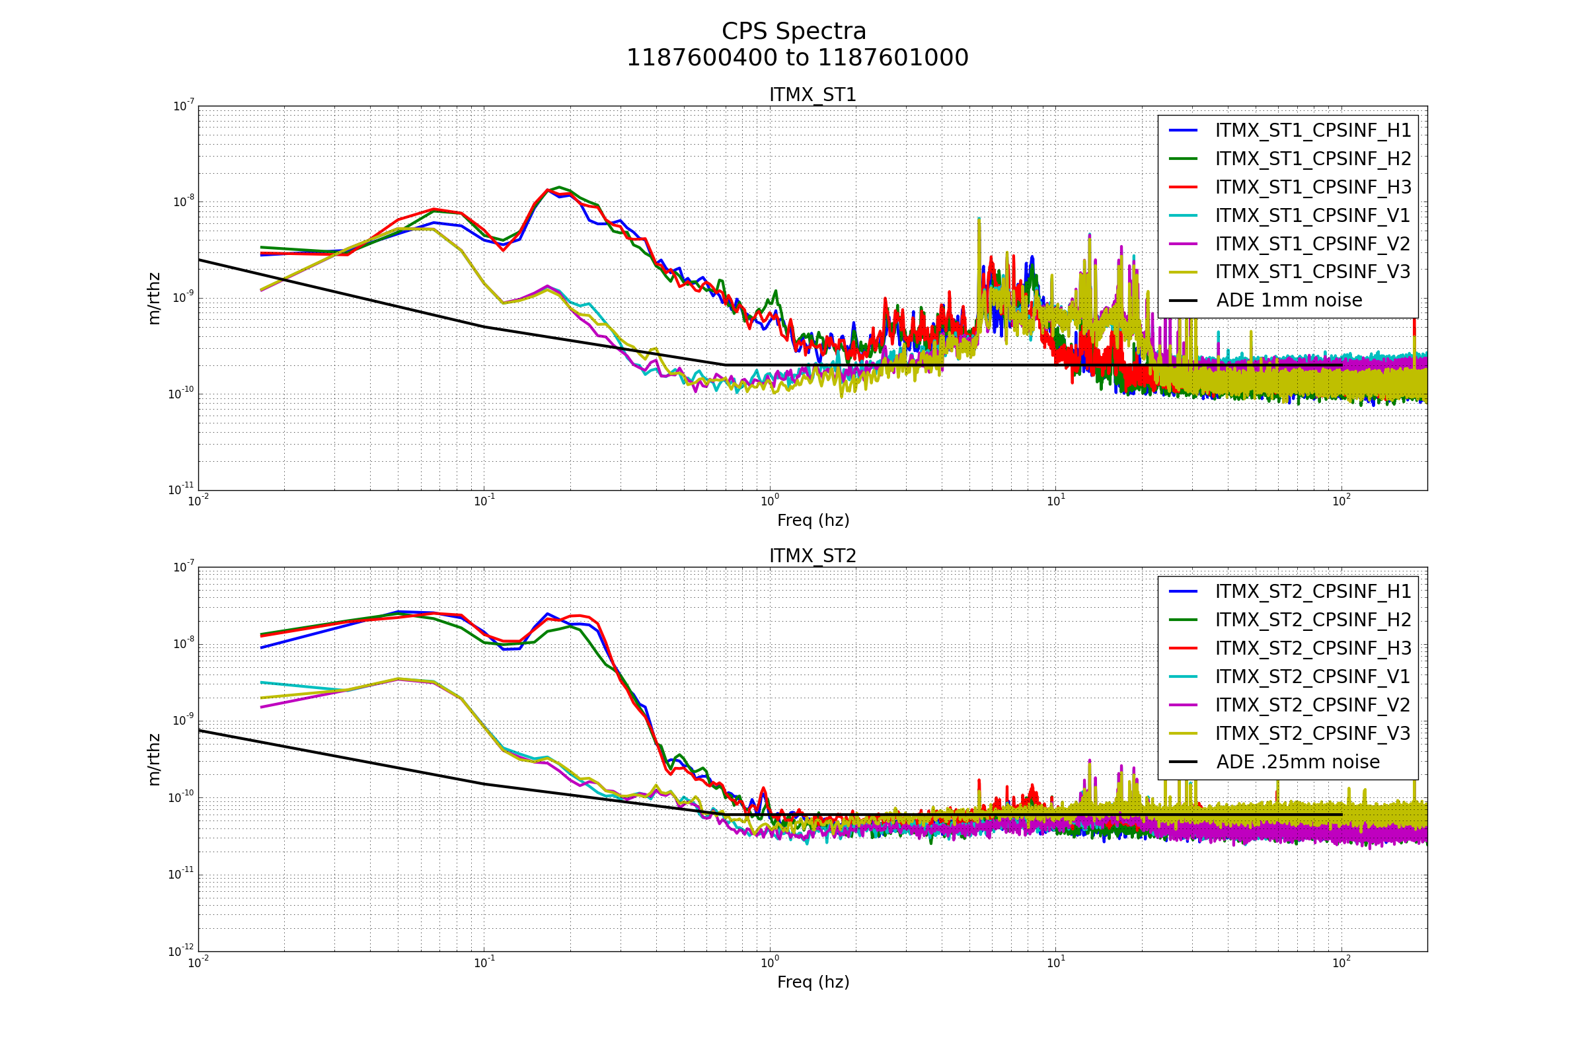Viewport: 1586px width, 1057px height.
Task: Click the ITMX_ST1_CPSINF_H1 legend label
Action: point(1312,130)
